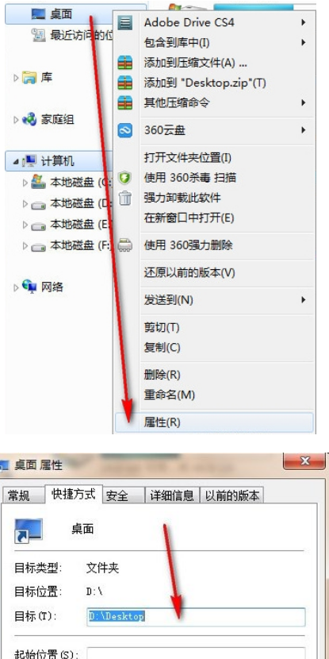Click the archive icon beside 添加到压缩文件(A)

[125, 63]
